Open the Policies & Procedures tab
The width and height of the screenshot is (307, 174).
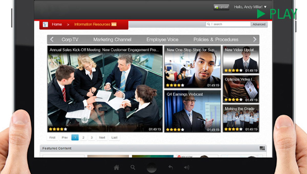click(x=216, y=40)
